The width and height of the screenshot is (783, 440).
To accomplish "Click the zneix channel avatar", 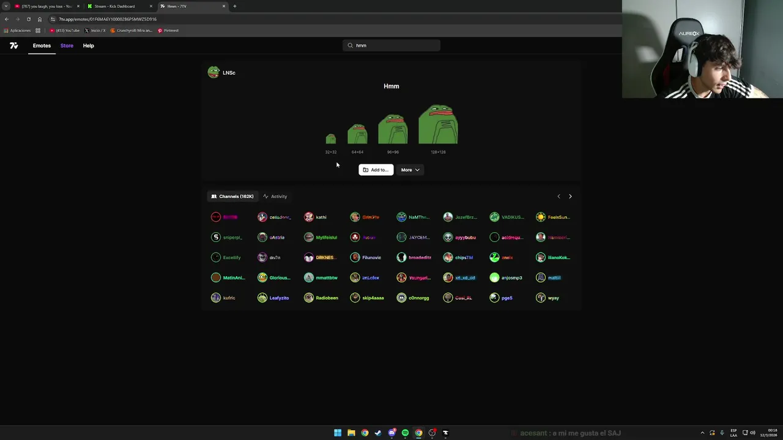I will pyautogui.click(x=495, y=257).
